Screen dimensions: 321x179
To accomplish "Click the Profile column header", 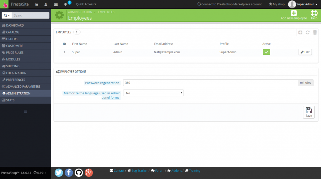I will coord(224,44).
